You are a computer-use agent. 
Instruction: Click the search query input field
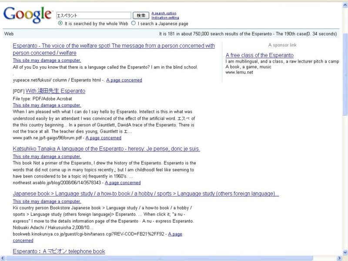coord(94,15)
